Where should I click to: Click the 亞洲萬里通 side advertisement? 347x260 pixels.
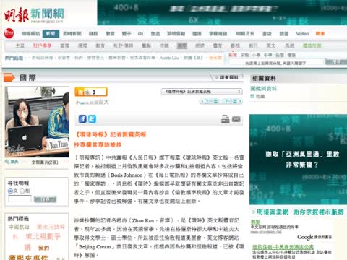point(298,160)
